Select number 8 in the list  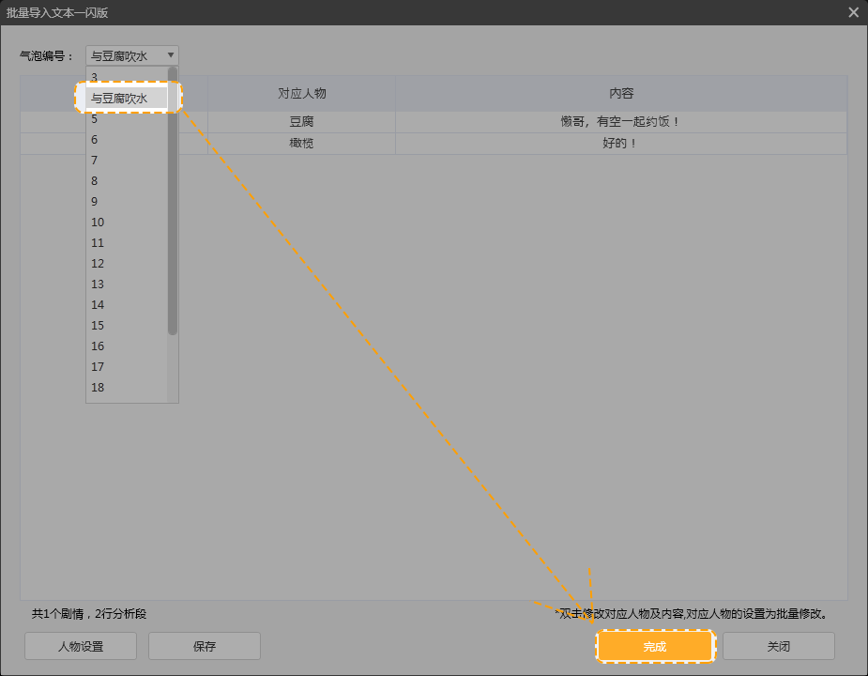[x=95, y=181]
